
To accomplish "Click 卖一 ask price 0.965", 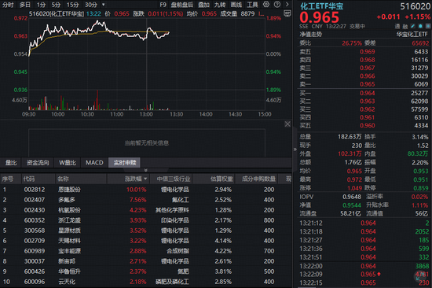I will point(368,84).
